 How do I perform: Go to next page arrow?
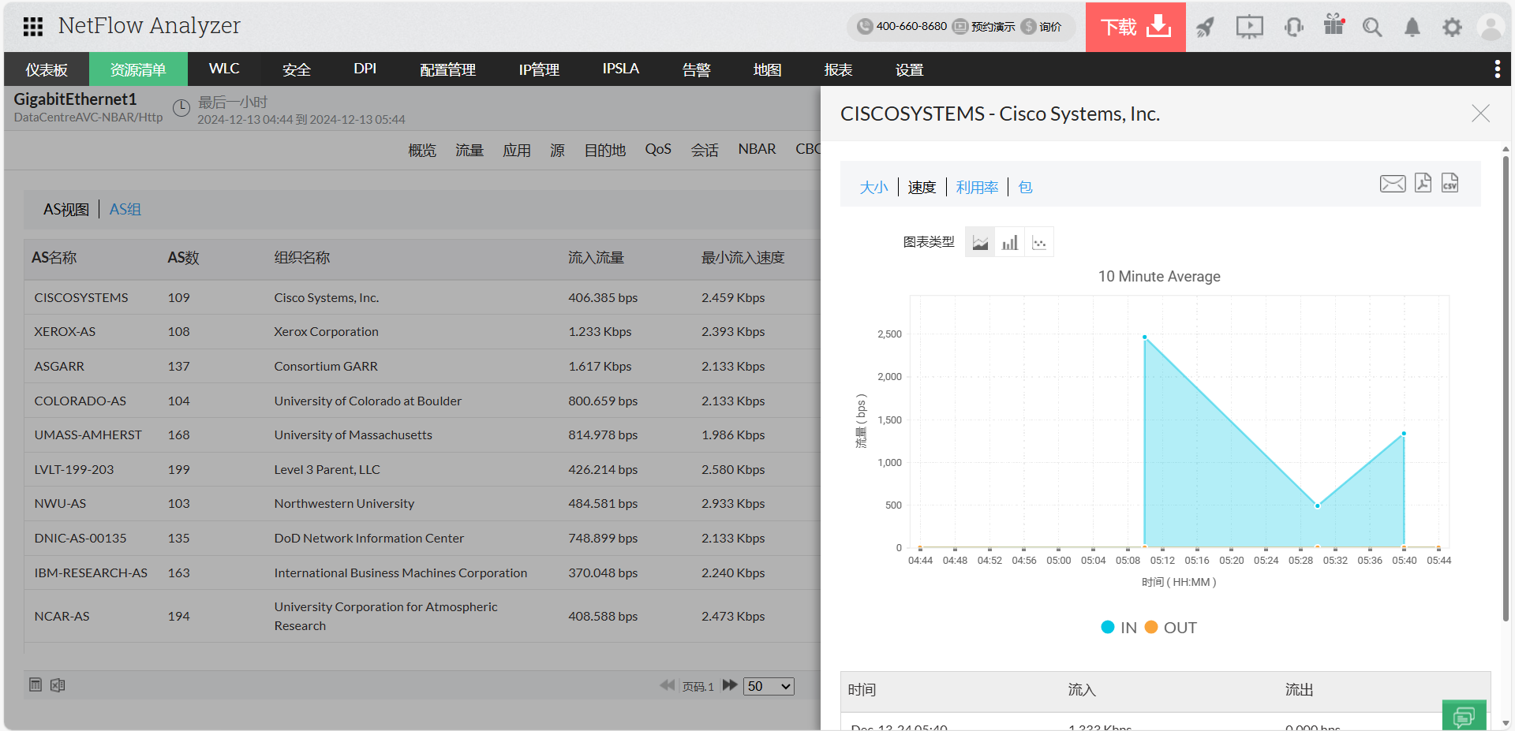tap(730, 685)
